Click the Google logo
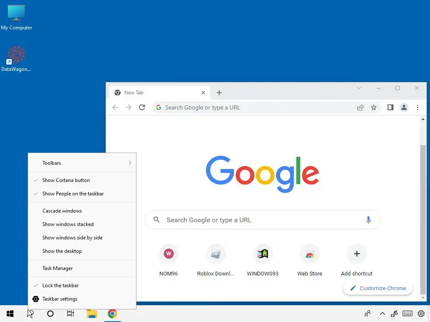430x322 pixels. 262,174
